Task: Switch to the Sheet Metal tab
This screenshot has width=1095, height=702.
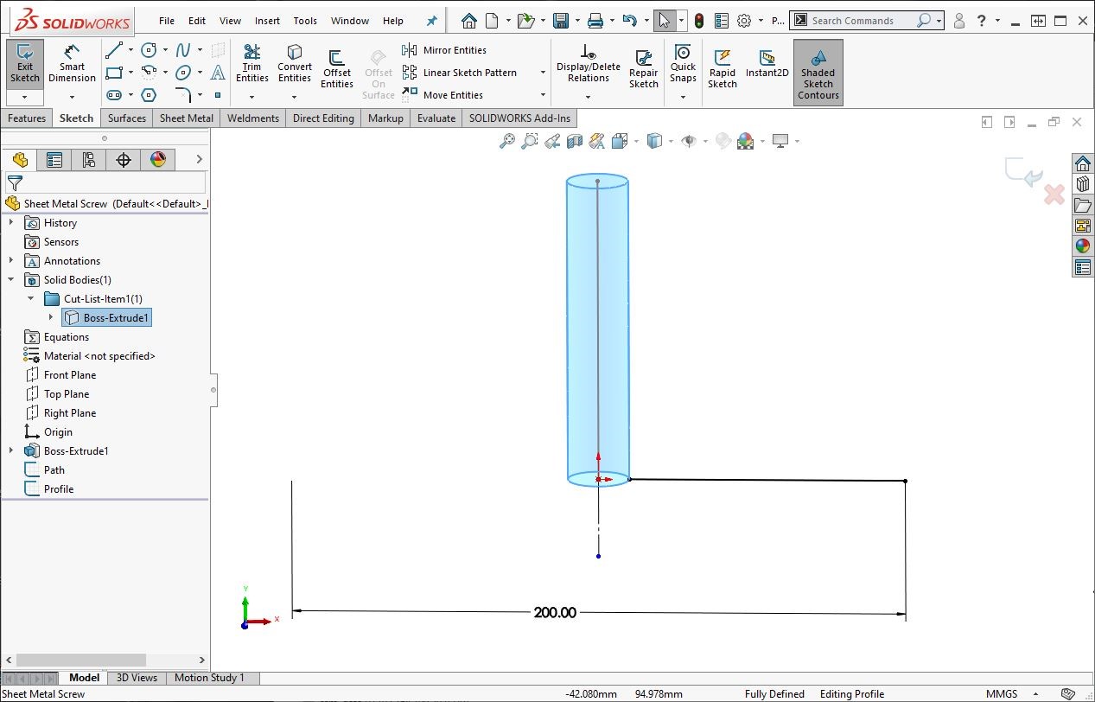Action: pos(186,118)
